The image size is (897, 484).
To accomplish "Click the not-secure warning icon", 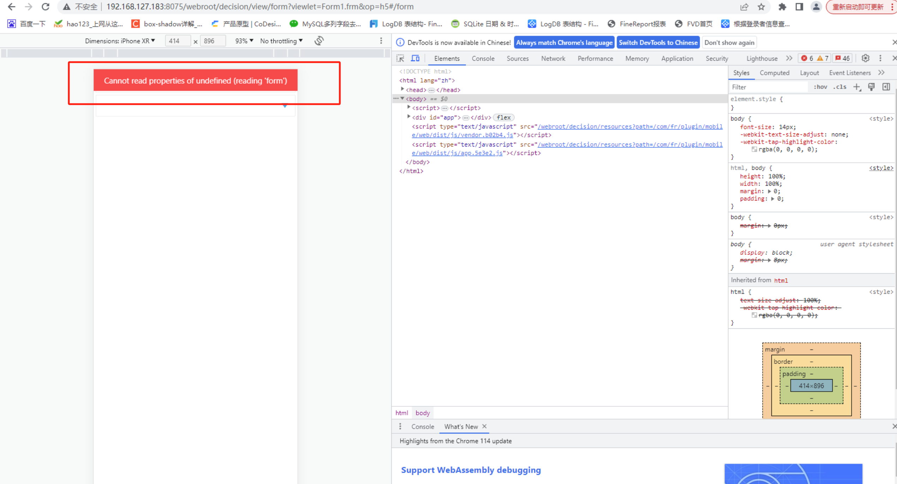I will coord(66,7).
